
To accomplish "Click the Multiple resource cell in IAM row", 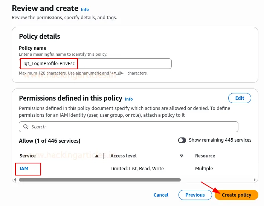I will [x=204, y=169].
